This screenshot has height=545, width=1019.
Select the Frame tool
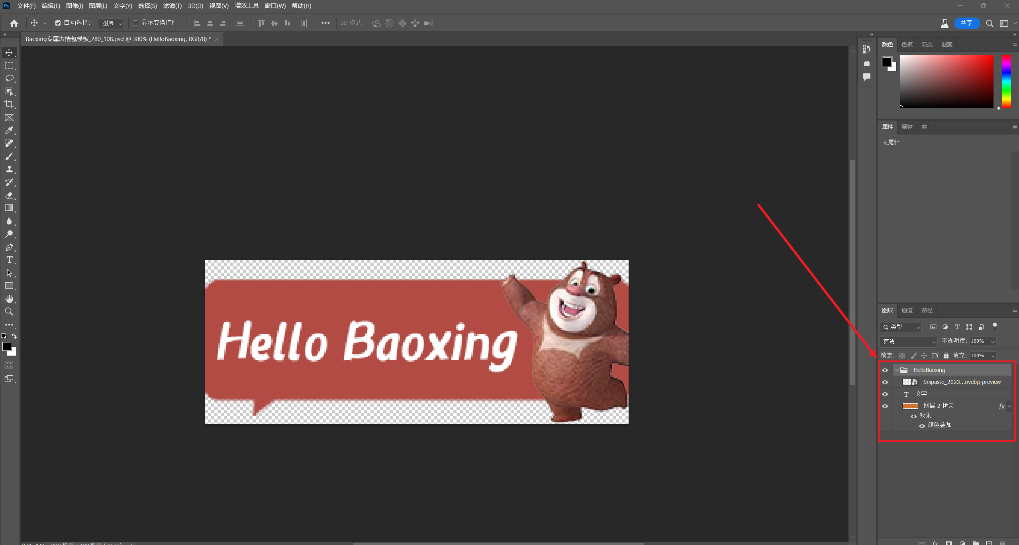[x=9, y=117]
